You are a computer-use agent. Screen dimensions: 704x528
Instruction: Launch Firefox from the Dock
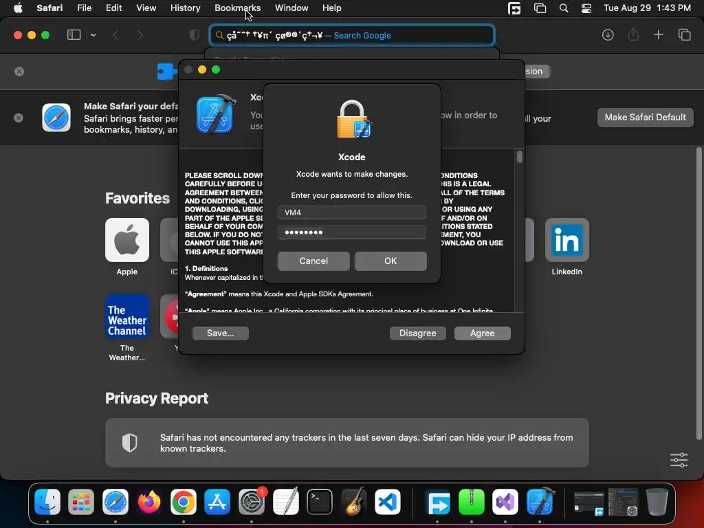[x=149, y=502]
